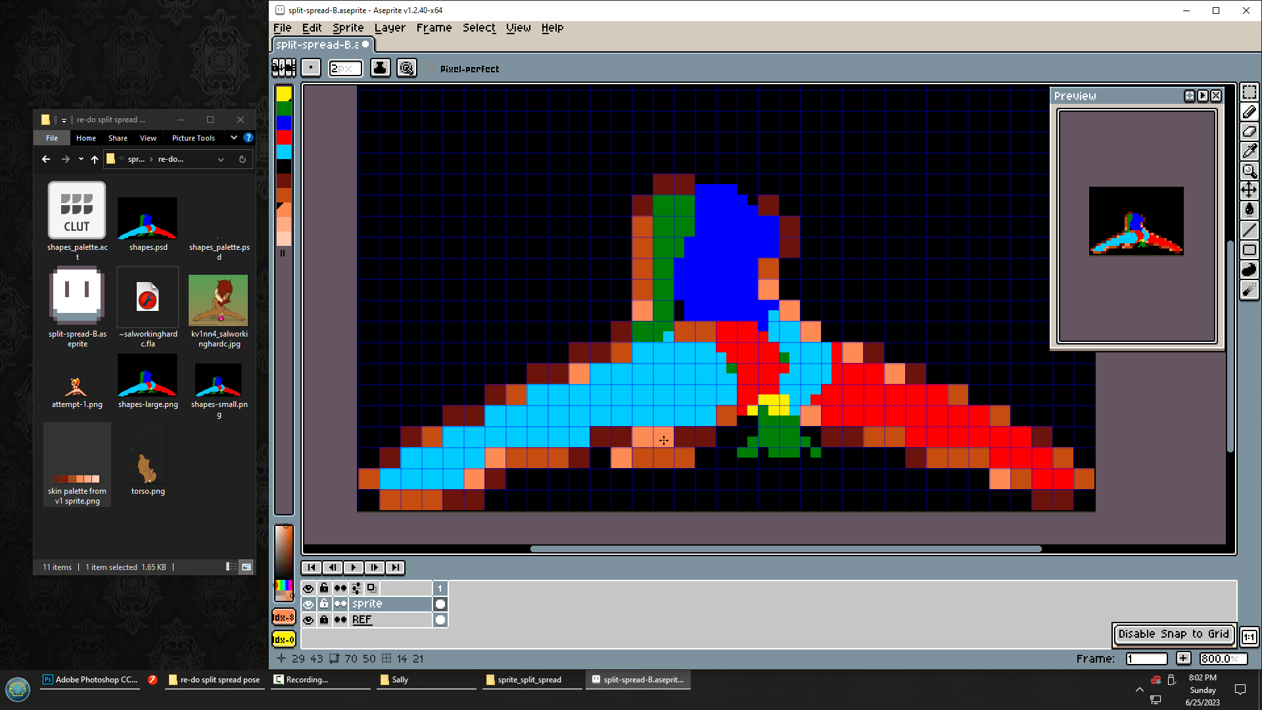Show hidden system tray icons

point(1139,689)
